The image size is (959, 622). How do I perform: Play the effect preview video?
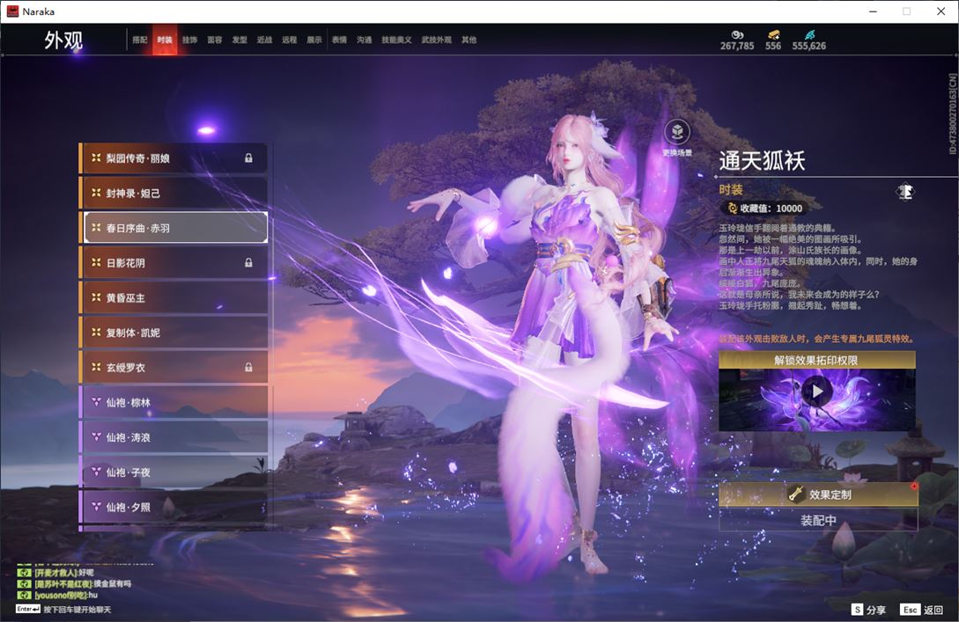click(x=817, y=391)
